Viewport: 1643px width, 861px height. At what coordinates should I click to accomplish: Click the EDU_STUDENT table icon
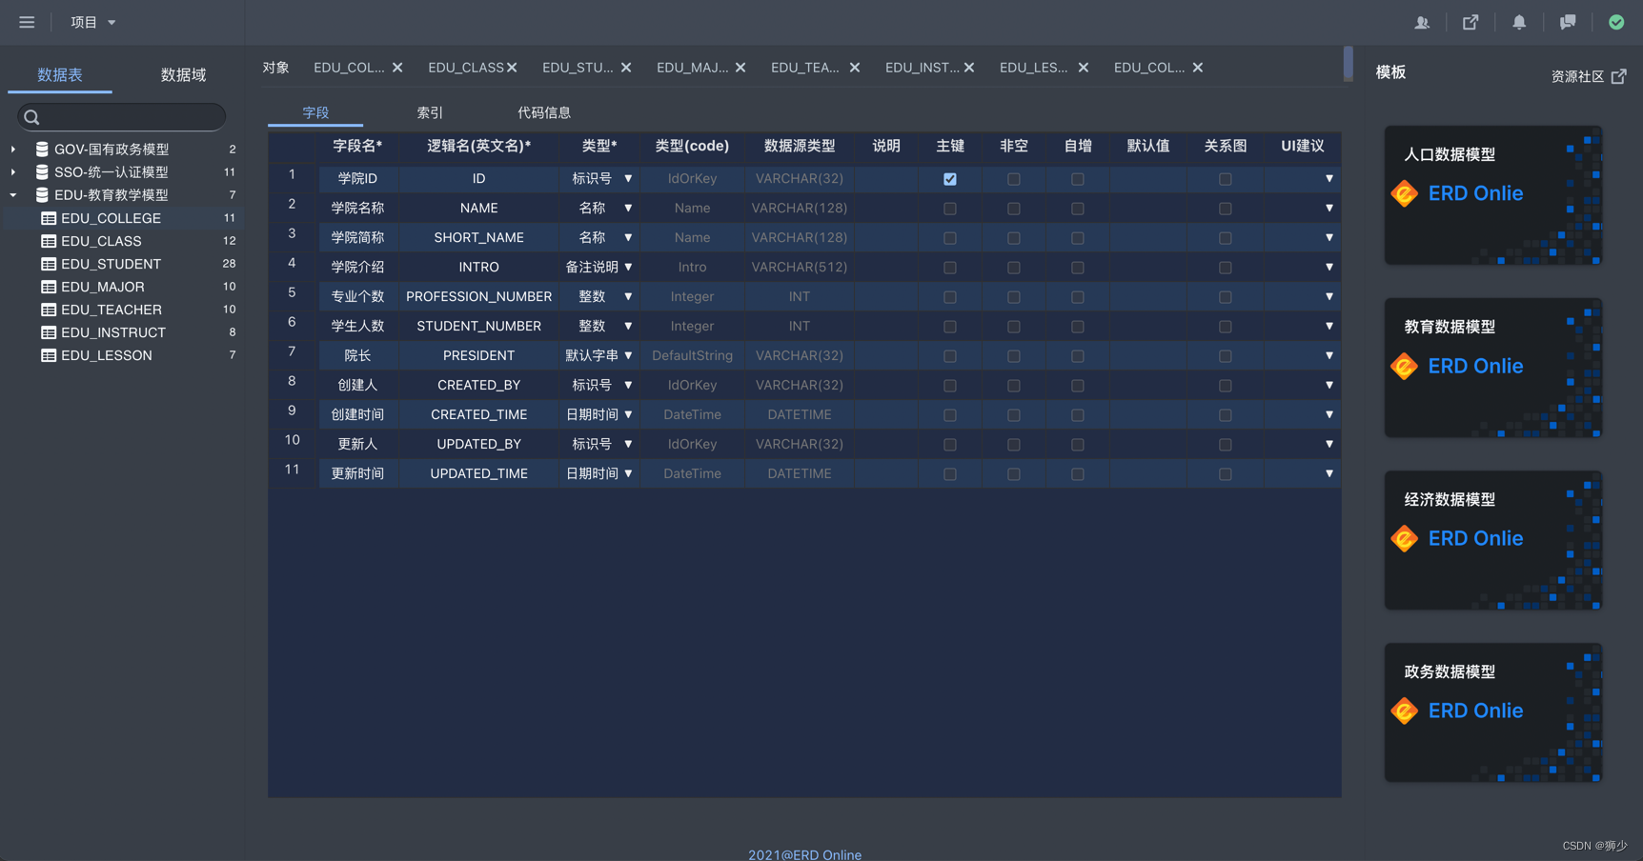[x=49, y=264]
